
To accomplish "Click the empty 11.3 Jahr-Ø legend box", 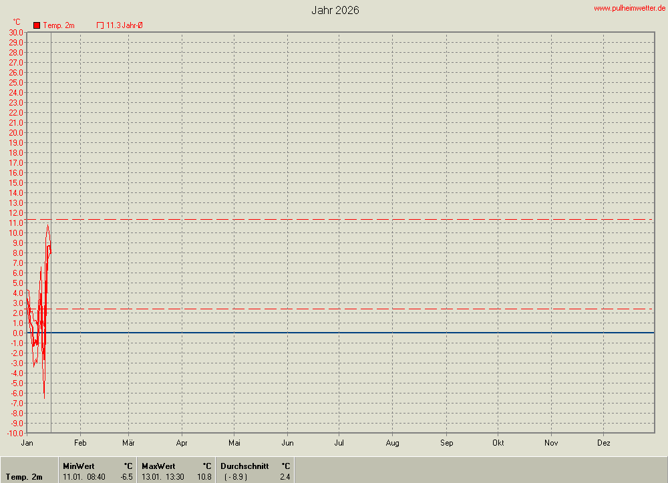I will click(100, 25).
